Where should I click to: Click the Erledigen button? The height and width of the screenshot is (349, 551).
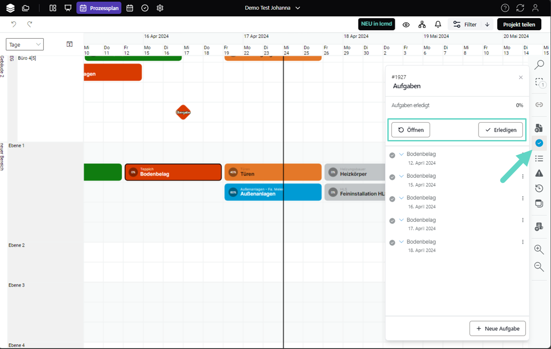(x=500, y=130)
